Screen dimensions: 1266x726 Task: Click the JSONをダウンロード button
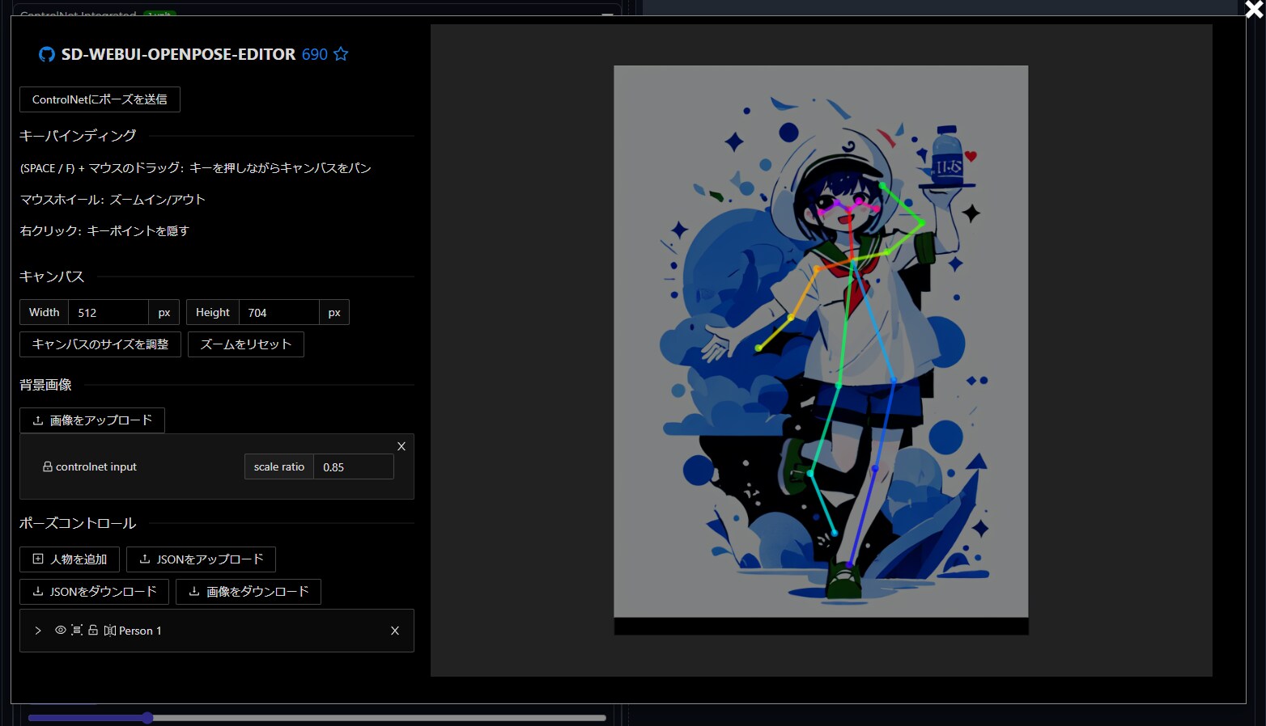pyautogui.click(x=94, y=592)
